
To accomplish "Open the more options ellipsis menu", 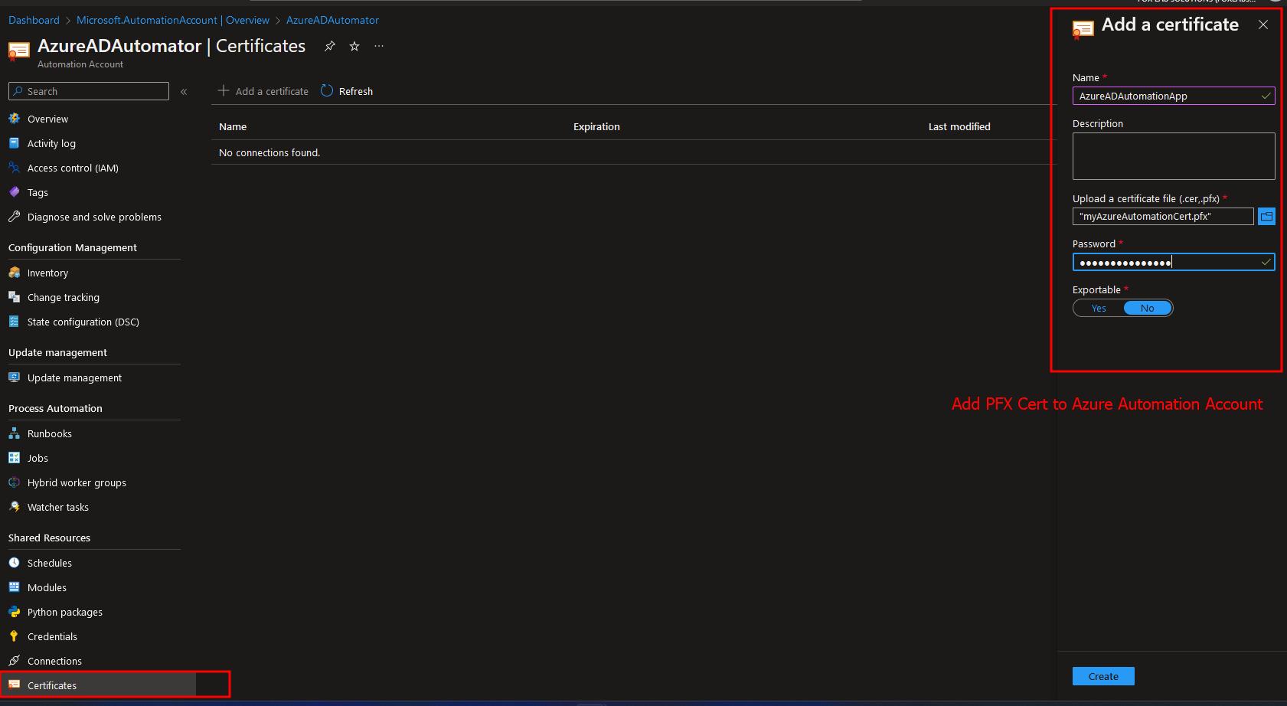I will coord(379,47).
